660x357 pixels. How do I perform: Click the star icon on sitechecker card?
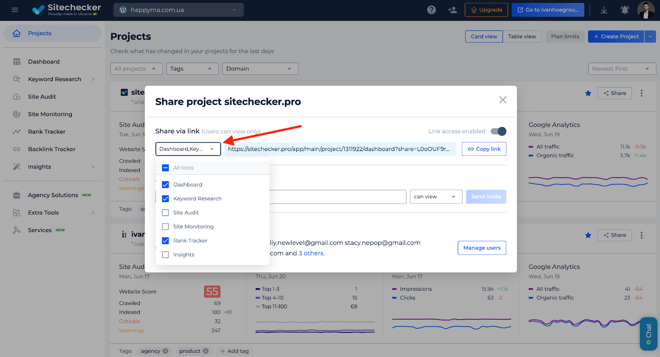point(588,93)
